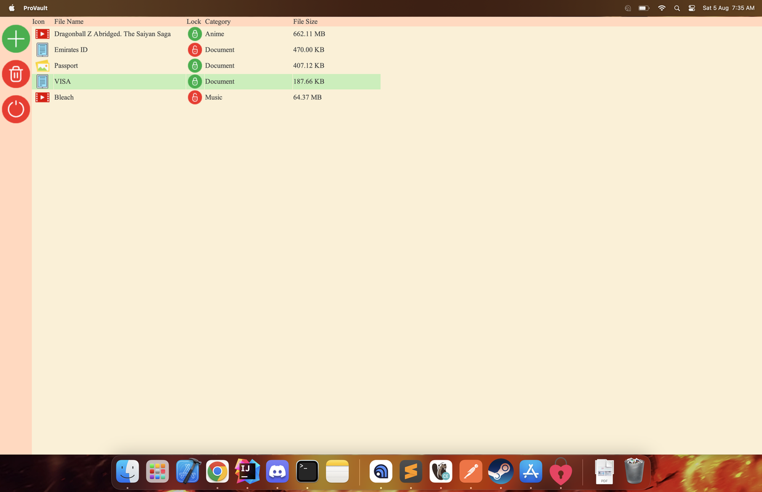Click the green add file button
The image size is (762, 492).
(16, 39)
